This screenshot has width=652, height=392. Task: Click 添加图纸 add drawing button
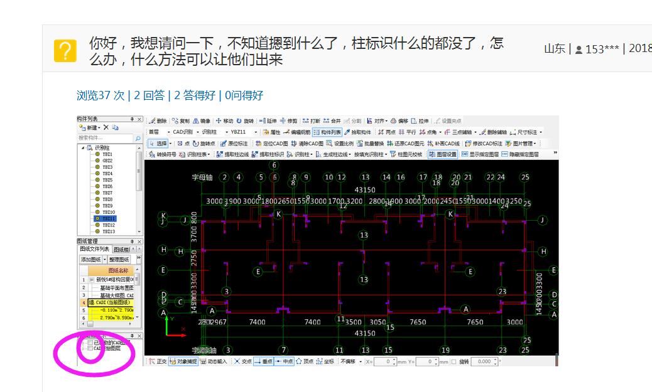90,260
